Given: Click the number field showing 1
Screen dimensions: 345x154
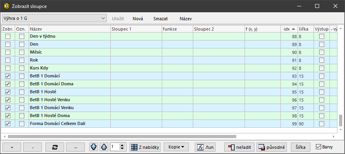Looking at the screenshot, I should point(115,147).
